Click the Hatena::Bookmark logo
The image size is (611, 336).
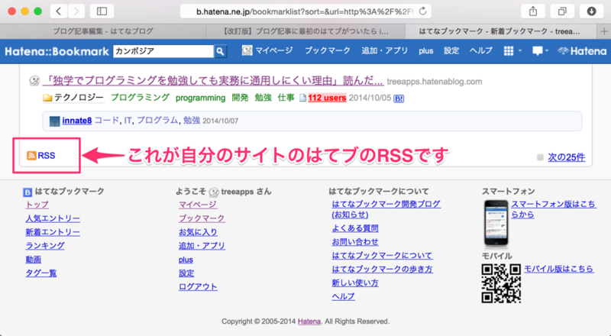click(57, 51)
